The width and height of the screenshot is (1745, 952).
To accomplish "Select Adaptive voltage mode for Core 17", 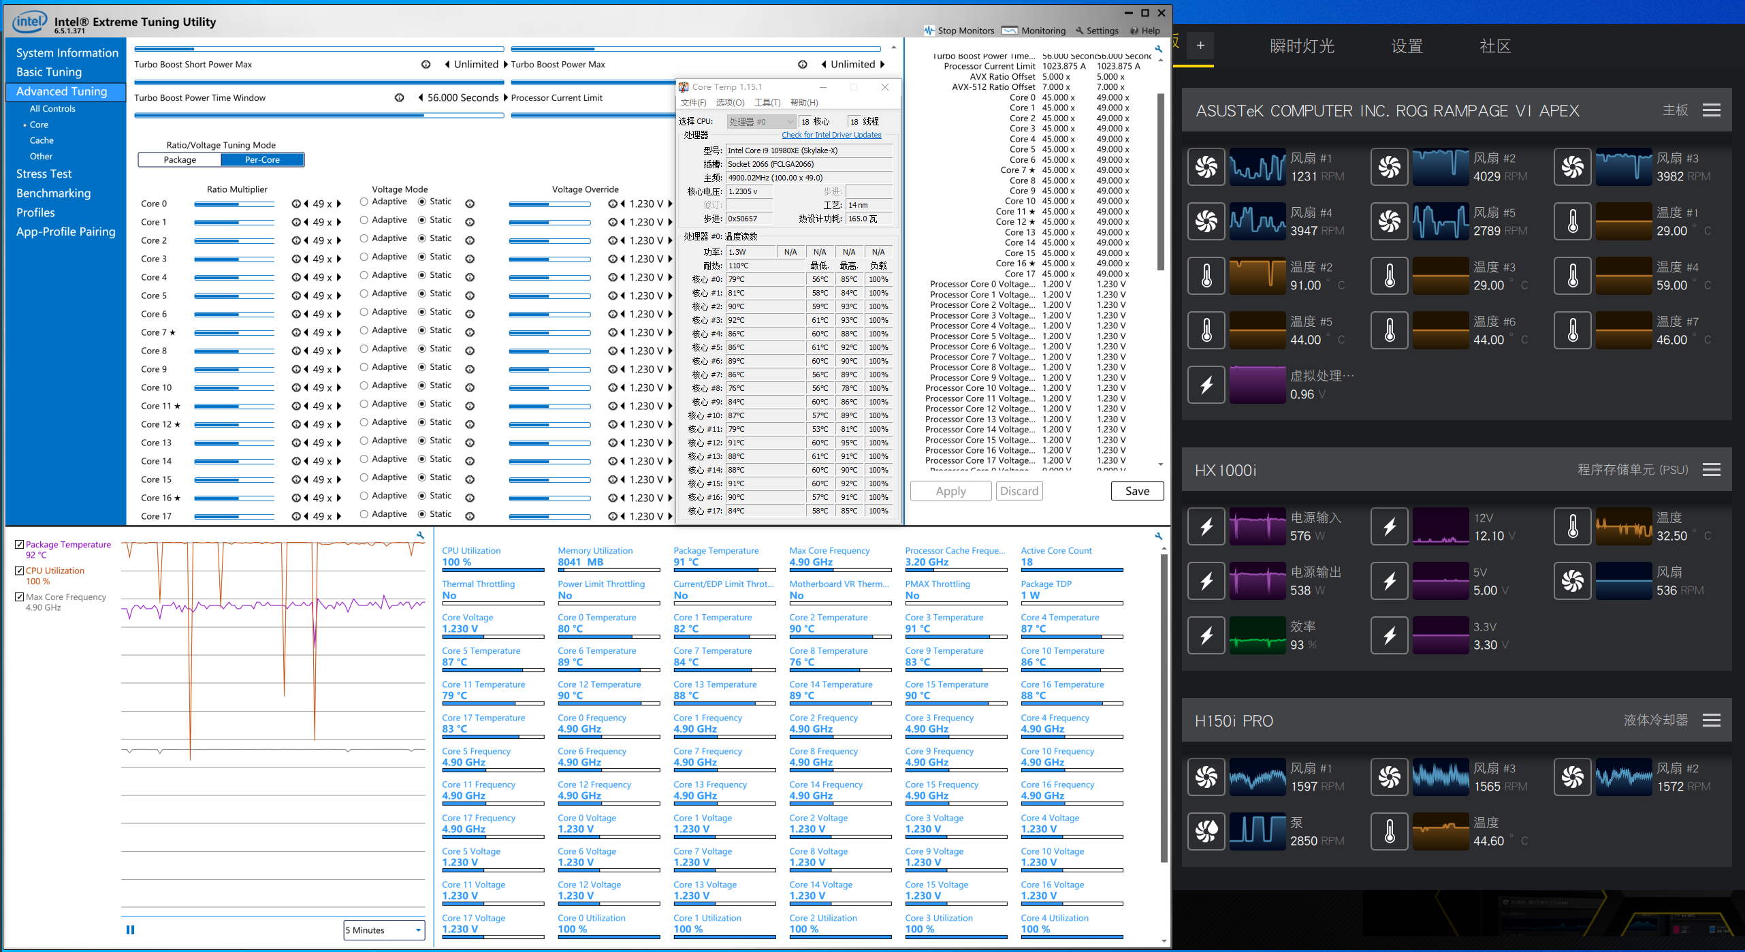I will pyautogui.click(x=364, y=514).
